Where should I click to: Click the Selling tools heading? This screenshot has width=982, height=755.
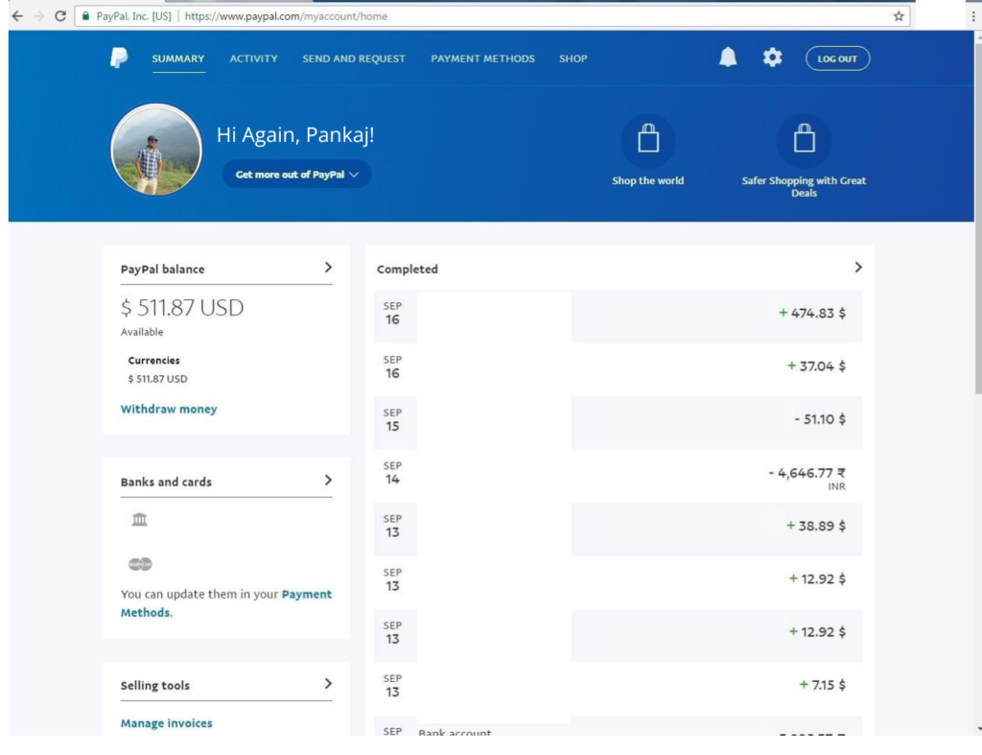(154, 686)
